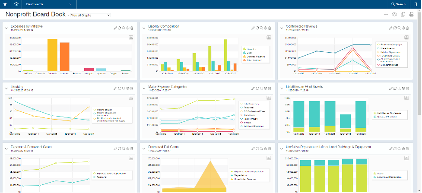Open Liability Composition settings gear
The width and height of the screenshot is (422, 193).
pyautogui.click(x=265, y=28)
